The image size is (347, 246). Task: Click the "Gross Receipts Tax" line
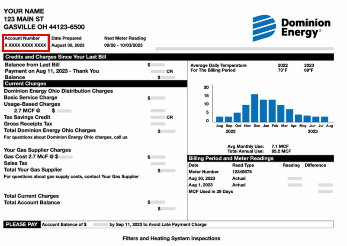tap(28, 124)
